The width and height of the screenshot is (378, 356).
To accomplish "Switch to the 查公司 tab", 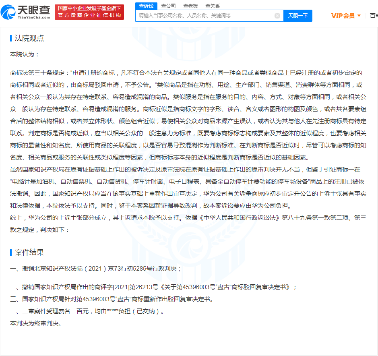I will (168, 6).
